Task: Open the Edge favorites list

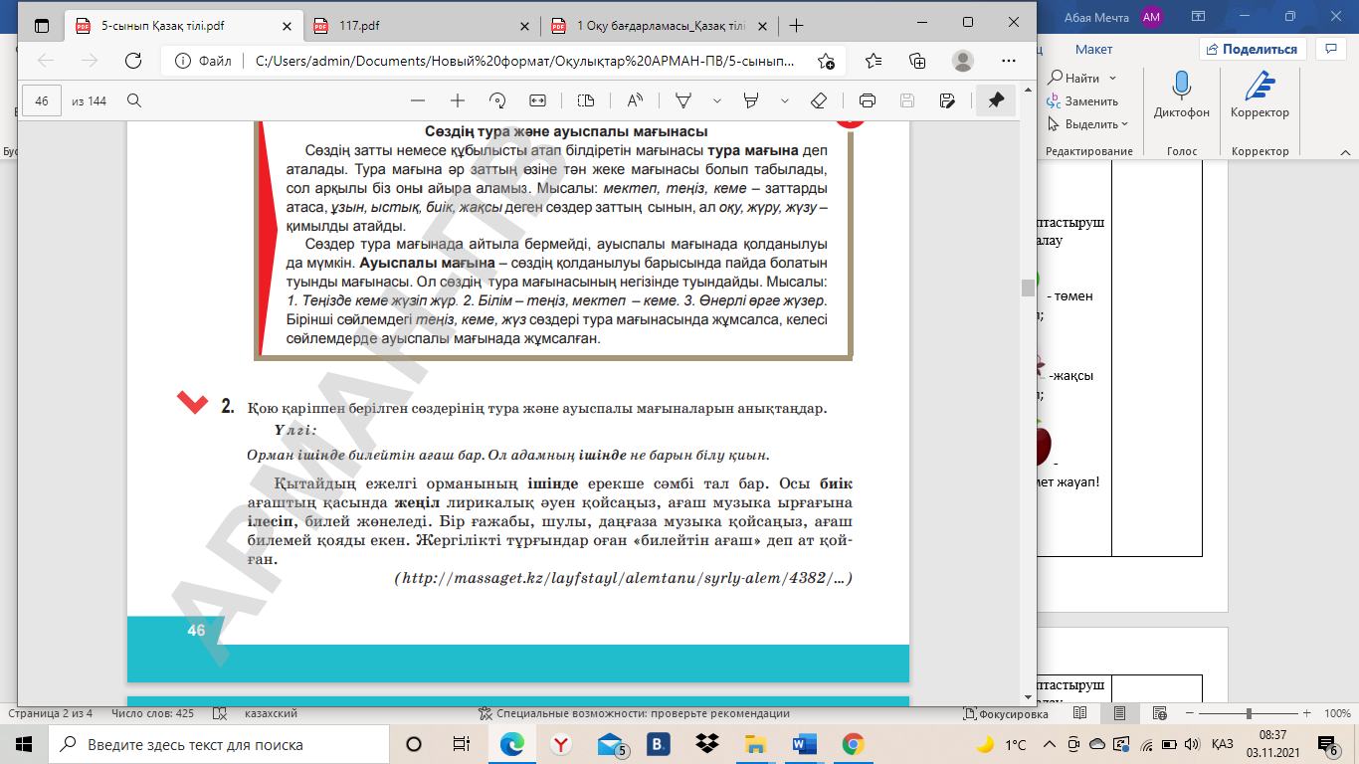Action: coord(874,61)
